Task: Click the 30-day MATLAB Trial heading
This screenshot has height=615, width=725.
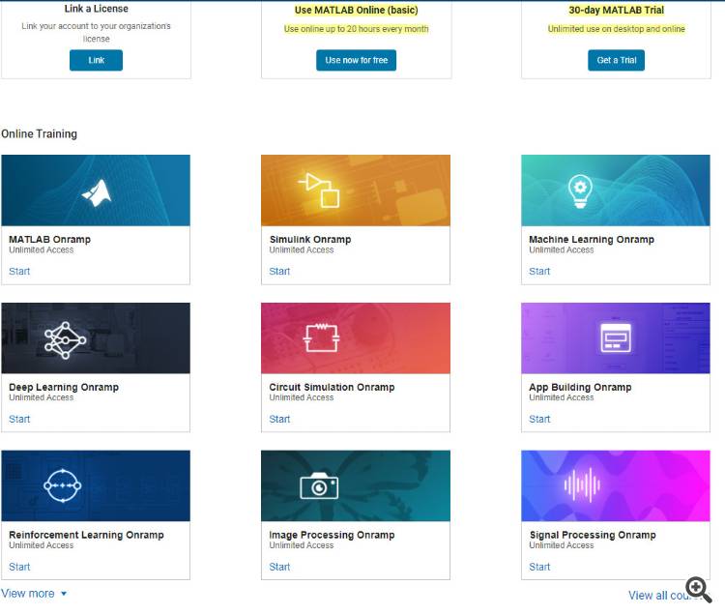Action: point(617,10)
